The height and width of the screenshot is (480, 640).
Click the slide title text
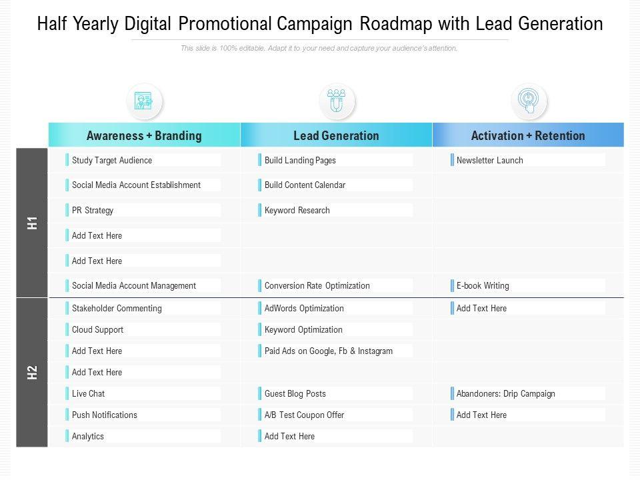coord(320,24)
